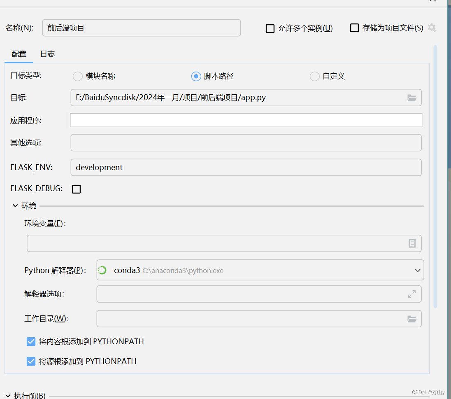Enable the FLASK_DEBUG checkbox
451x399 pixels.
(x=76, y=189)
